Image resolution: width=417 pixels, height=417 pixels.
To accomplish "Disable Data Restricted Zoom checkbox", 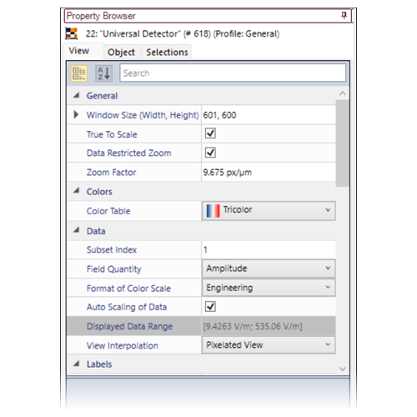I will (x=210, y=153).
